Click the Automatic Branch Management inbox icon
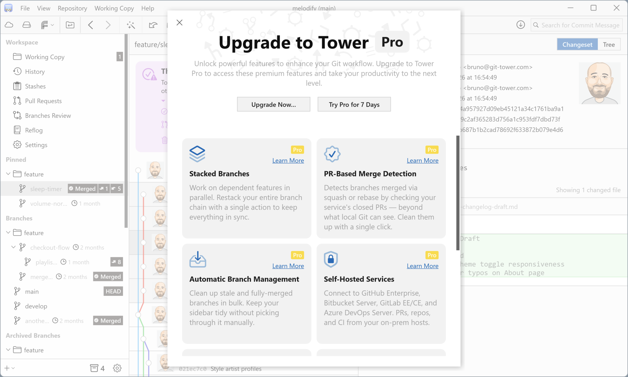This screenshot has width=628, height=377. pos(198,259)
